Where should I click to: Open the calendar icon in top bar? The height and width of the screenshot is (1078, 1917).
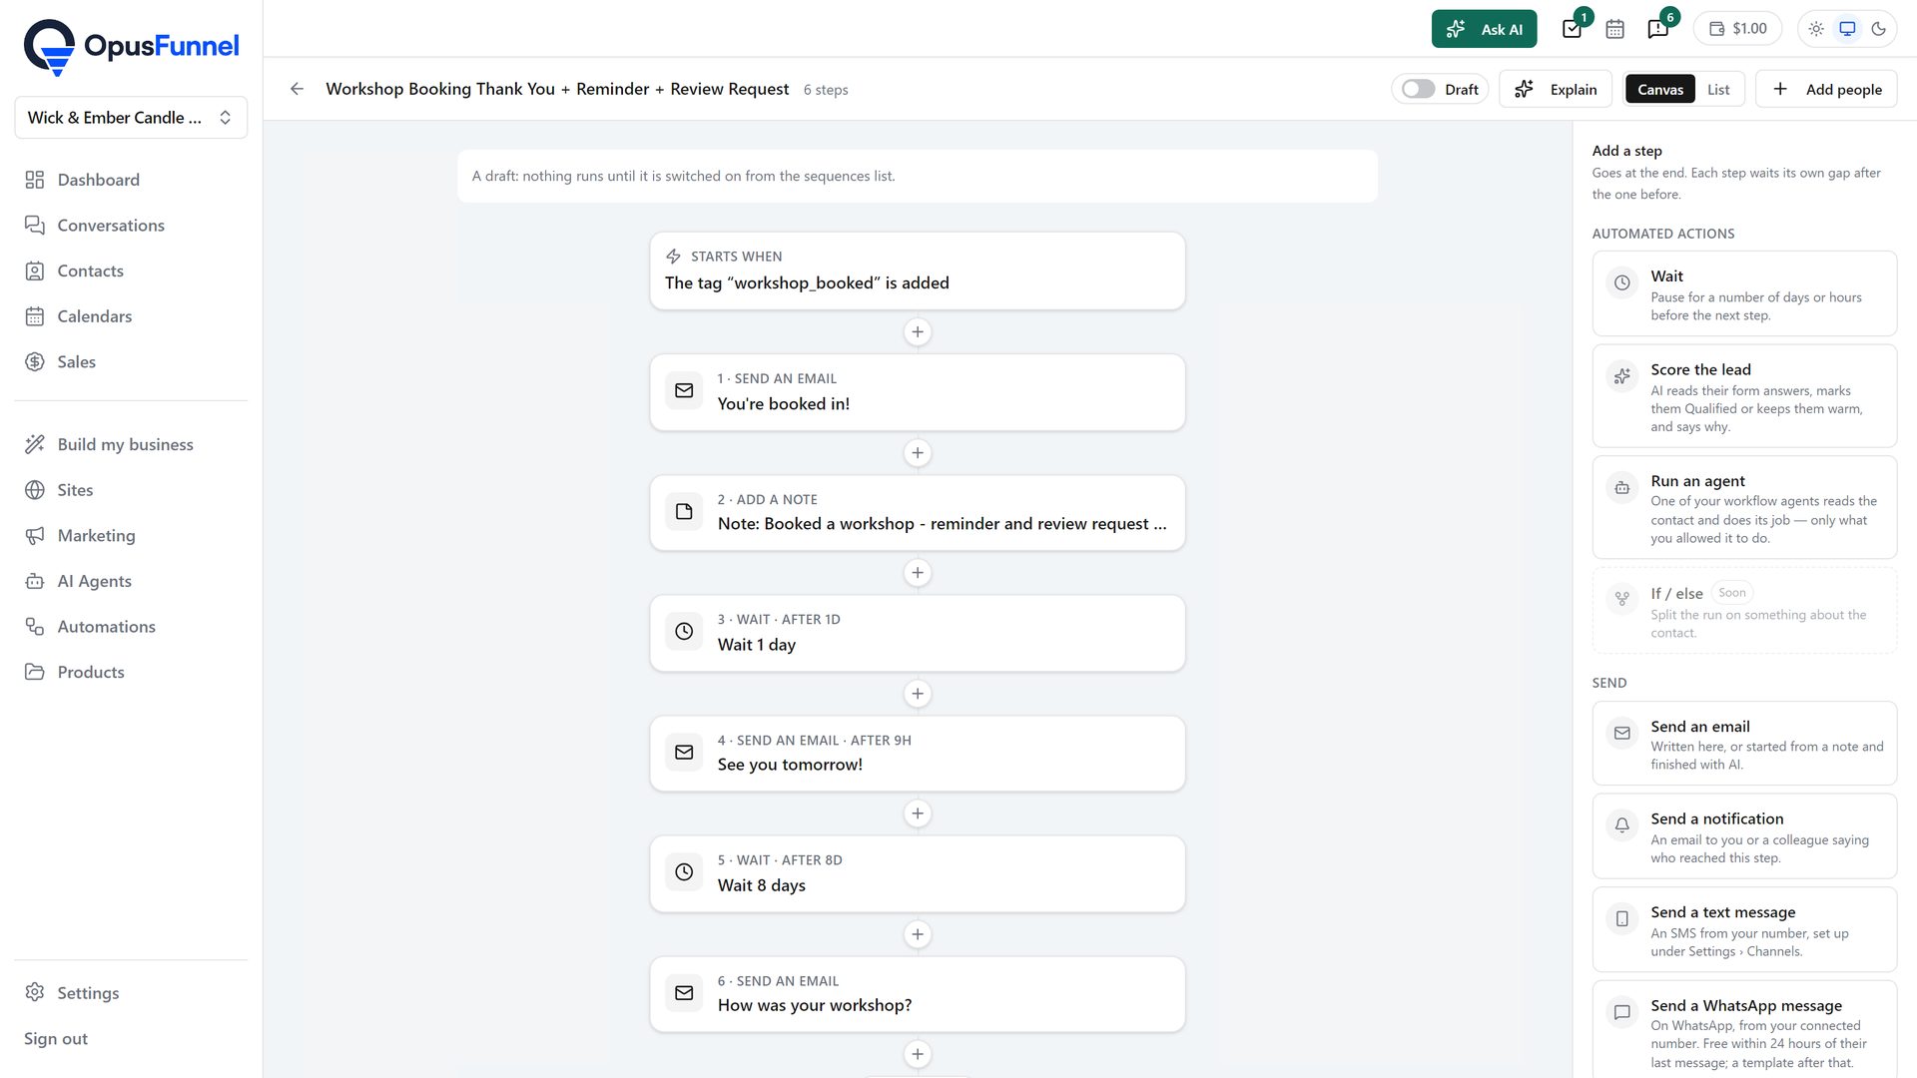point(1614,29)
